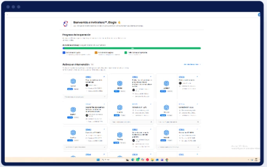Image resolution: width=267 pixels, height=167 pixels.
Task: Click the cube icon in second-row left card
Action: coord(73,109)
